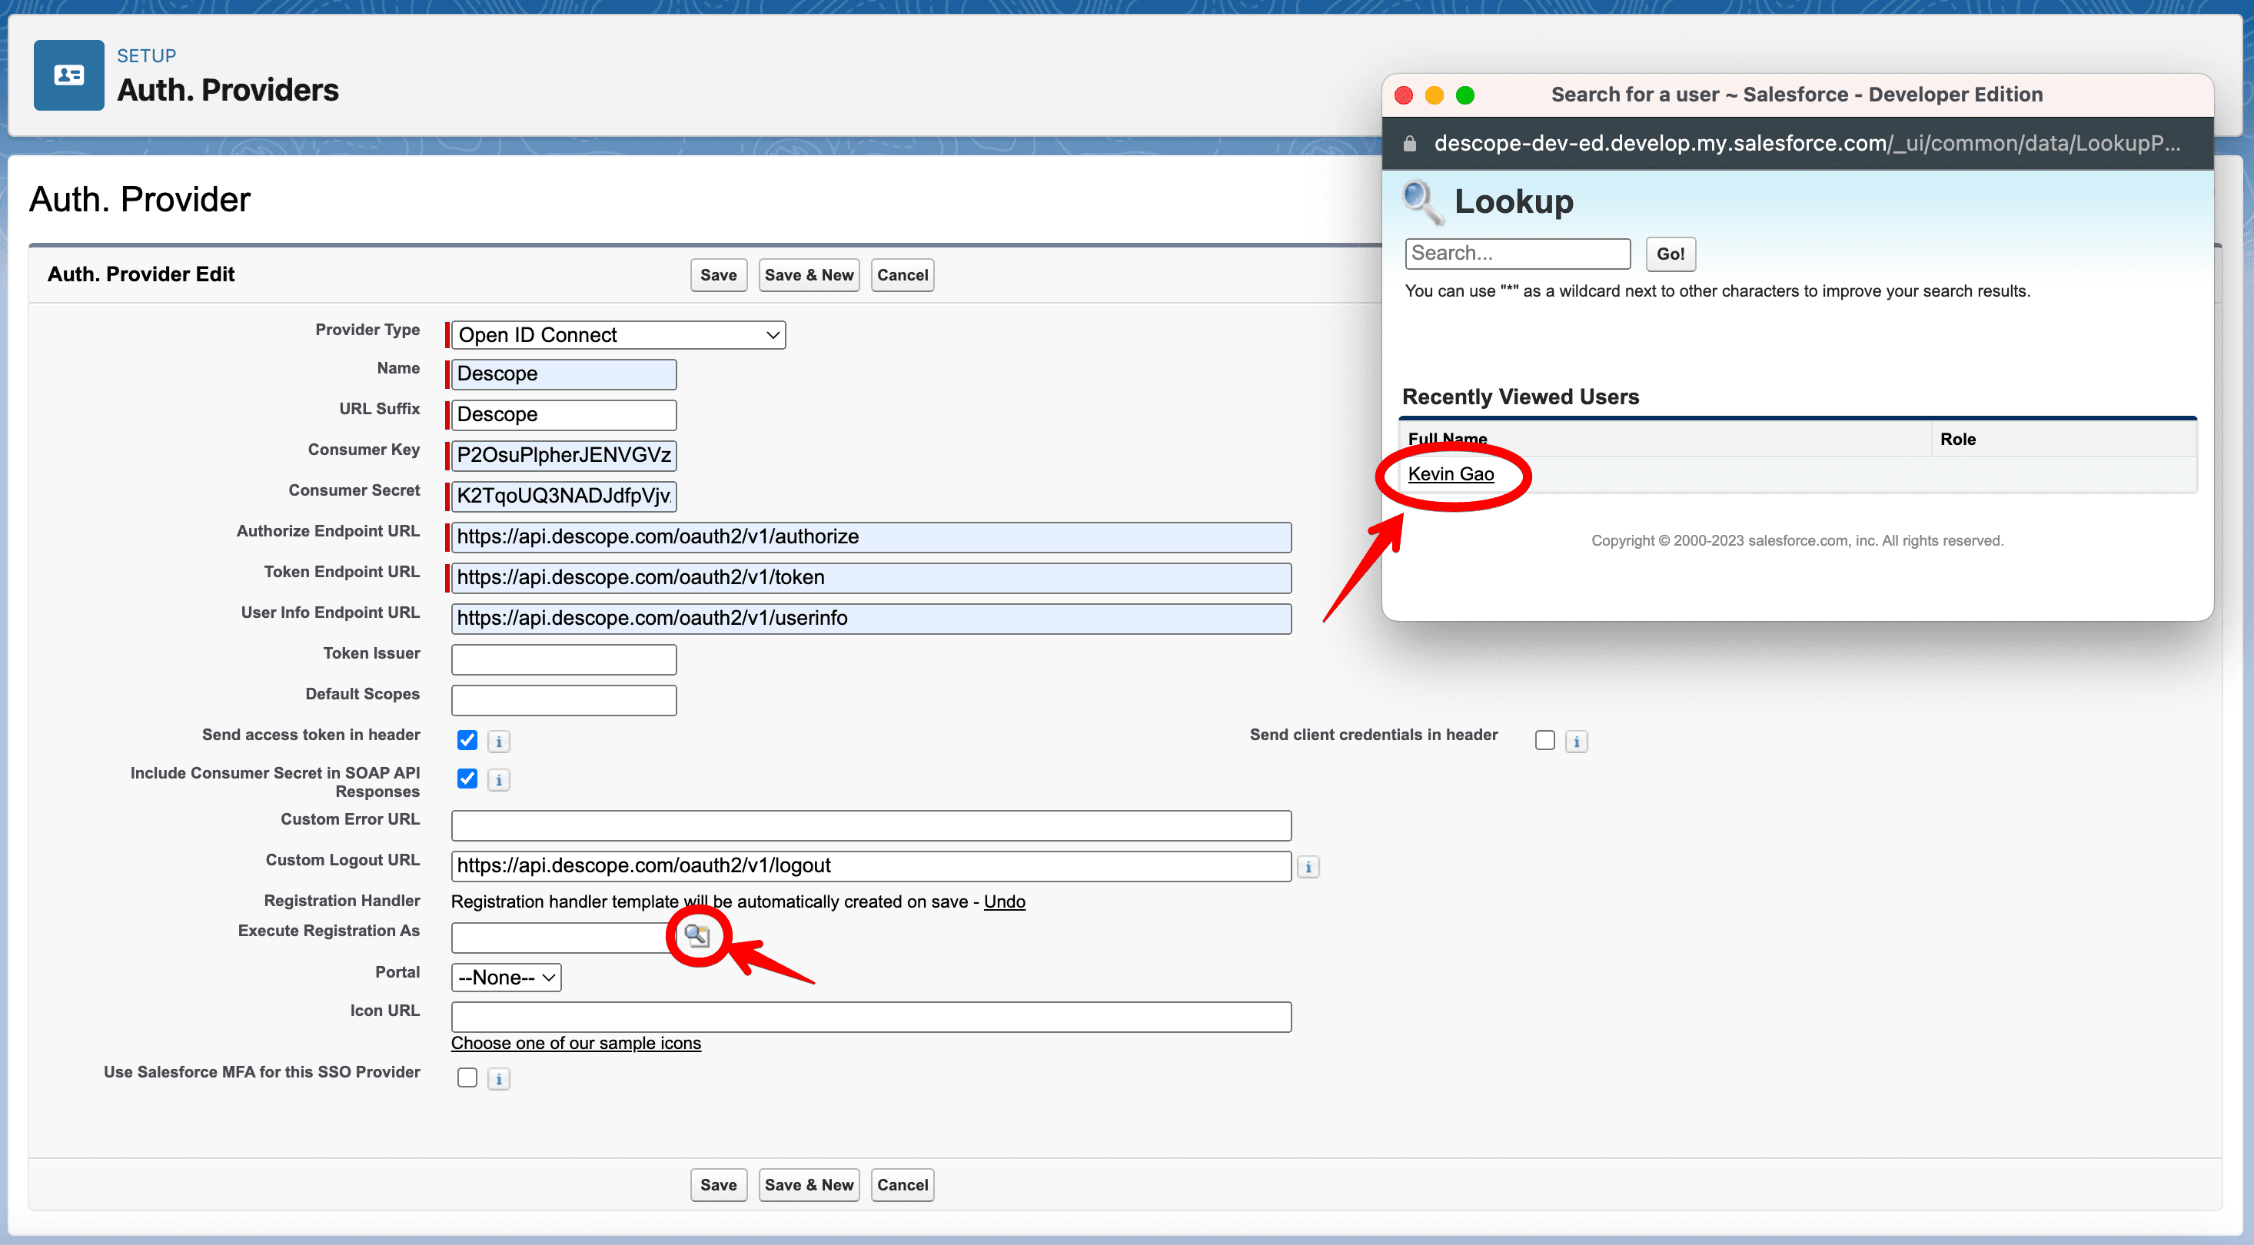Image resolution: width=2254 pixels, height=1245 pixels.
Task: Click the Auth. Providers setup header icon
Action: (69, 75)
